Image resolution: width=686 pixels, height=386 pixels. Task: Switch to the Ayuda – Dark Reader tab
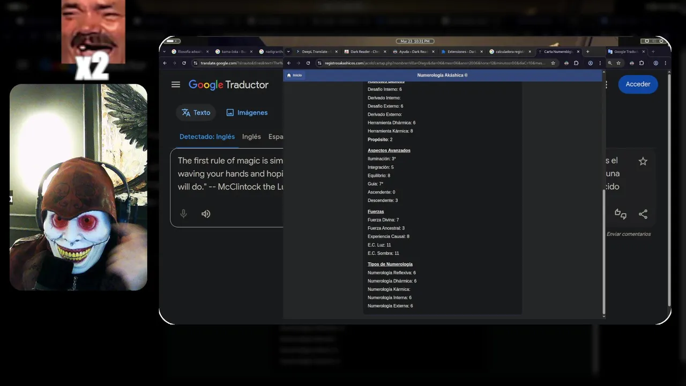[413, 51]
